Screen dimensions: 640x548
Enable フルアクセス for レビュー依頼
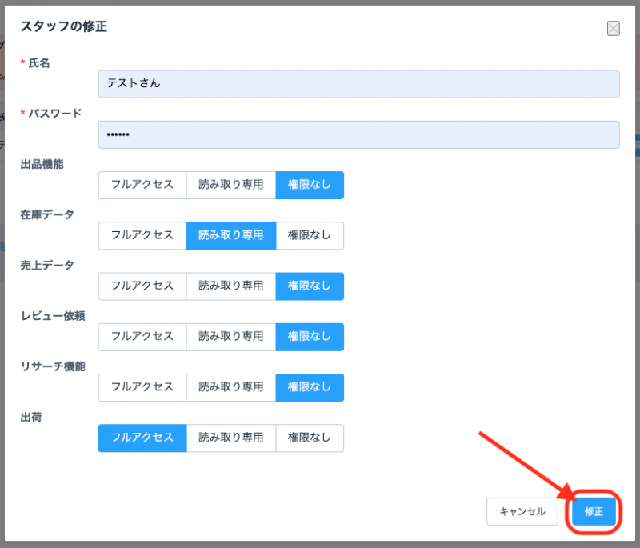pyautogui.click(x=142, y=337)
